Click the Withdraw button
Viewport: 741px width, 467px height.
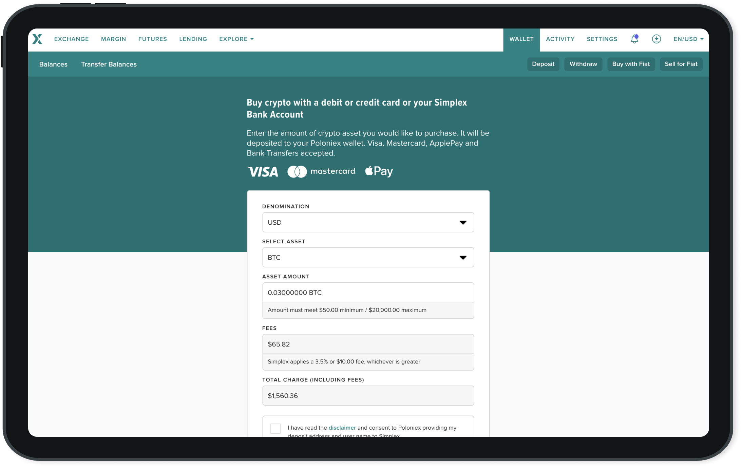pos(583,63)
